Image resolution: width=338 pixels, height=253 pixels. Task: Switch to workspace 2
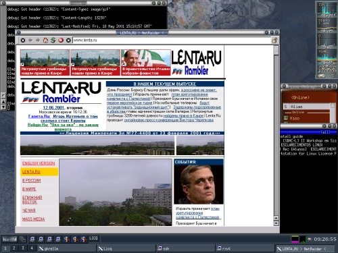pyautogui.click(x=14, y=248)
